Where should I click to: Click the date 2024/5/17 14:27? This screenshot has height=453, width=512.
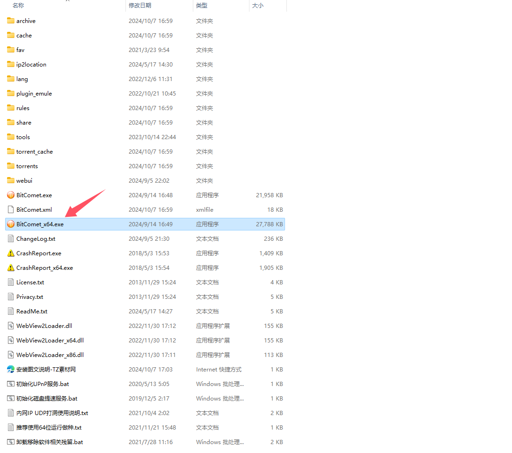click(151, 311)
